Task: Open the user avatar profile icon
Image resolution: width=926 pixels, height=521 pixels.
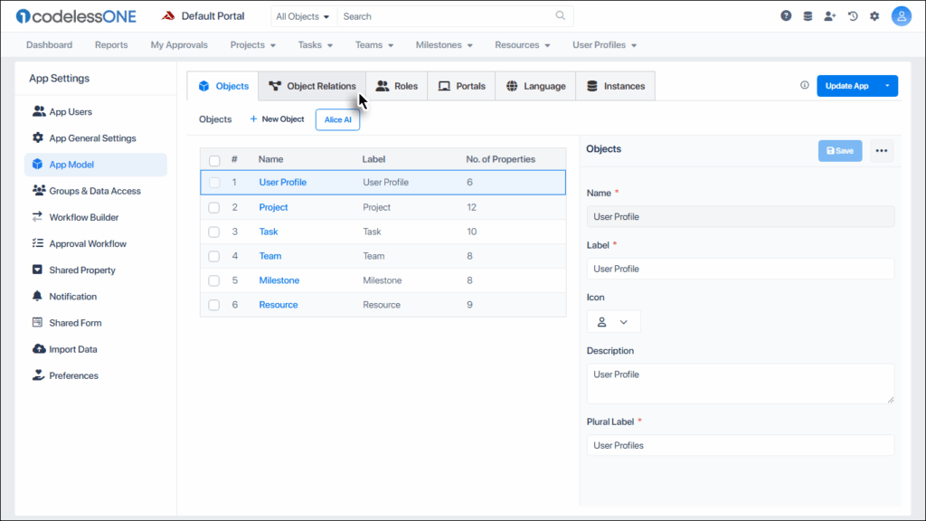Action: tap(901, 16)
